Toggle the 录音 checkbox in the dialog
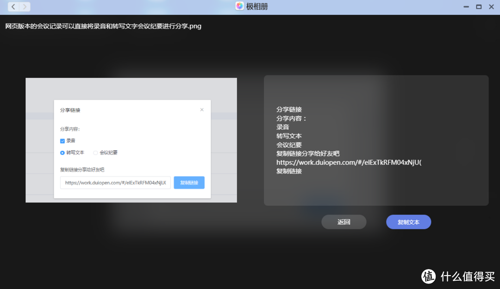The image size is (500, 289). (62, 141)
